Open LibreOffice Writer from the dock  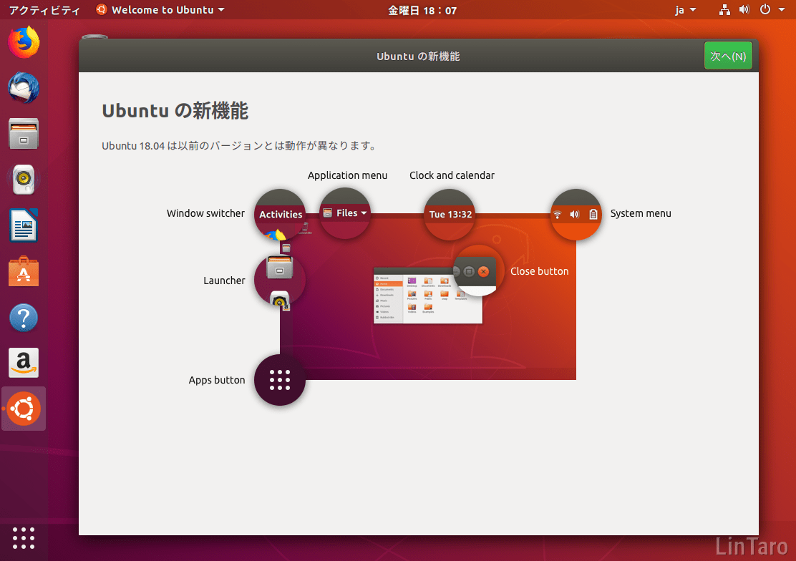[x=24, y=225]
